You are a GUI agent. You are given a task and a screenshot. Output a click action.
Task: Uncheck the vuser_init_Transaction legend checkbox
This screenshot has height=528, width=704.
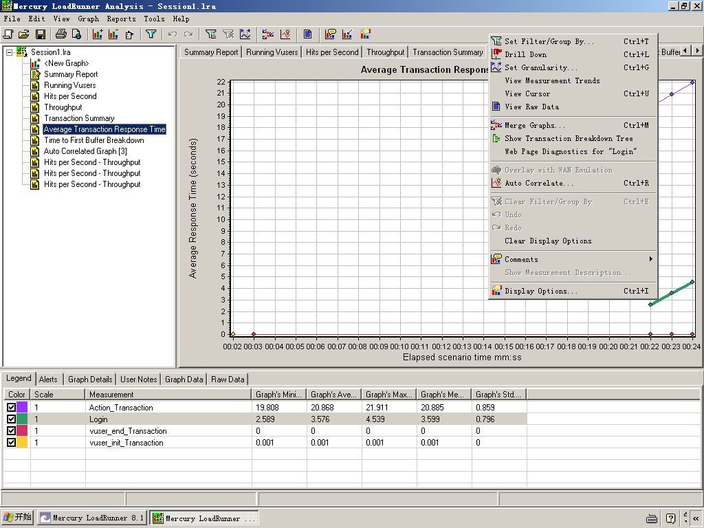[11, 442]
